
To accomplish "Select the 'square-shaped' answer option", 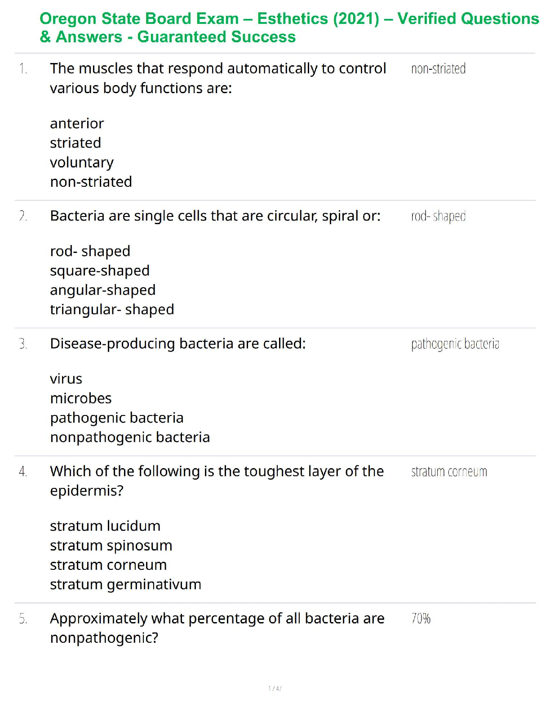I will point(100,271).
